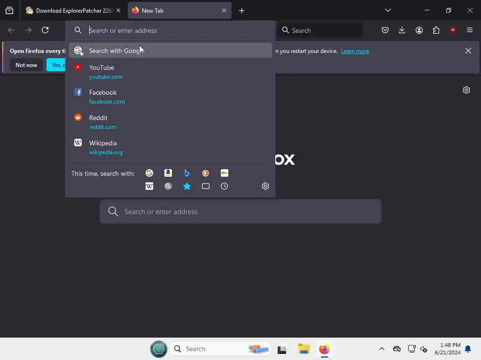Show hidden system tray icons
The width and height of the screenshot is (481, 360).
click(382, 349)
